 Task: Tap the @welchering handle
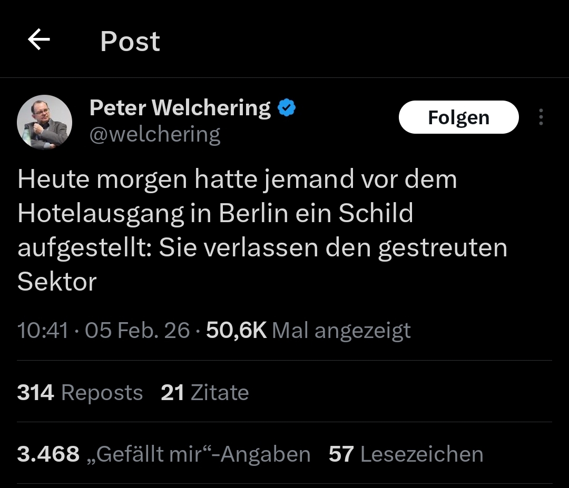tap(154, 134)
